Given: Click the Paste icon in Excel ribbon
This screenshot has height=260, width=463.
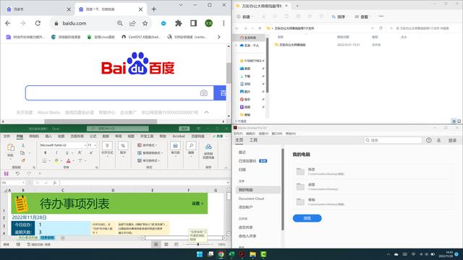Looking at the screenshot, I should coord(11,147).
